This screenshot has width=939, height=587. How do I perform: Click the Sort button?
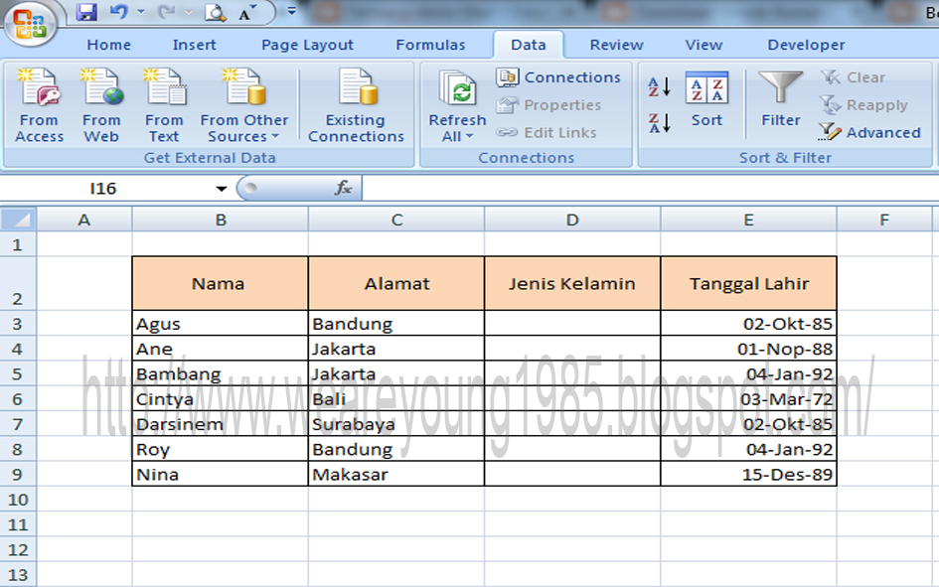click(707, 104)
